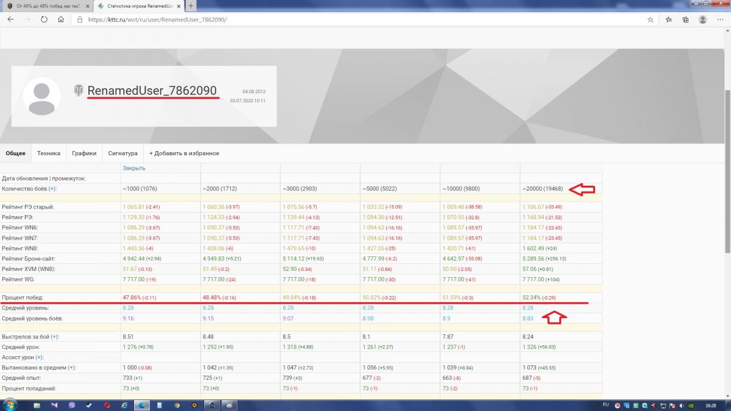This screenshot has height=411, width=731.
Task: Click 'Процент побед' row label
Action: (23, 298)
